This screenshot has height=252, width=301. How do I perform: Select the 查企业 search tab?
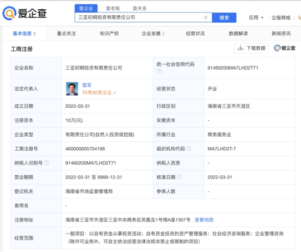click(86, 9)
